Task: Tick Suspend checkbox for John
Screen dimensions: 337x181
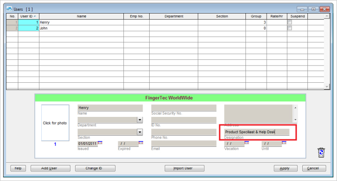Action: (290, 28)
